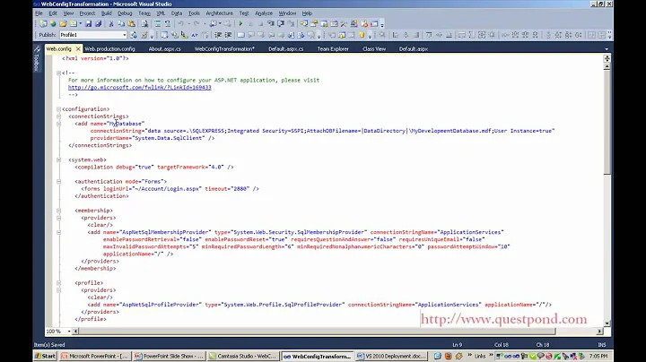Open the Architecture menu
The image size is (646, 362).
[219, 13]
